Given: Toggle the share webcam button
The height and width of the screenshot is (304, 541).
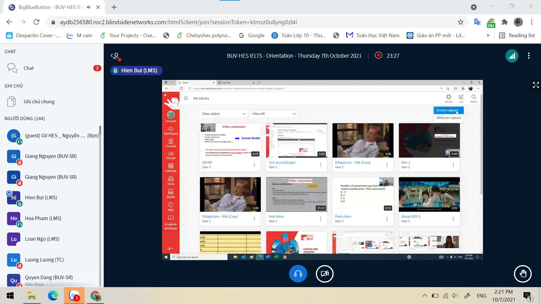Looking at the screenshot, I should click(325, 274).
